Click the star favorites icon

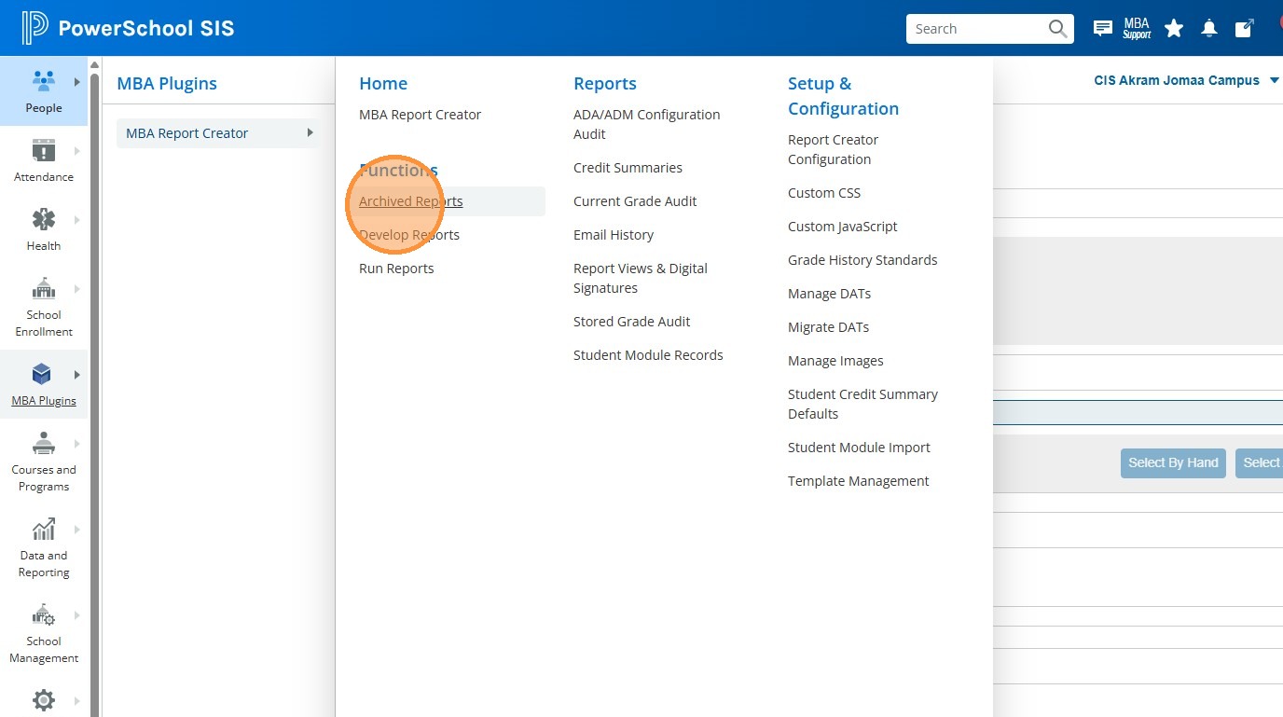(x=1174, y=29)
